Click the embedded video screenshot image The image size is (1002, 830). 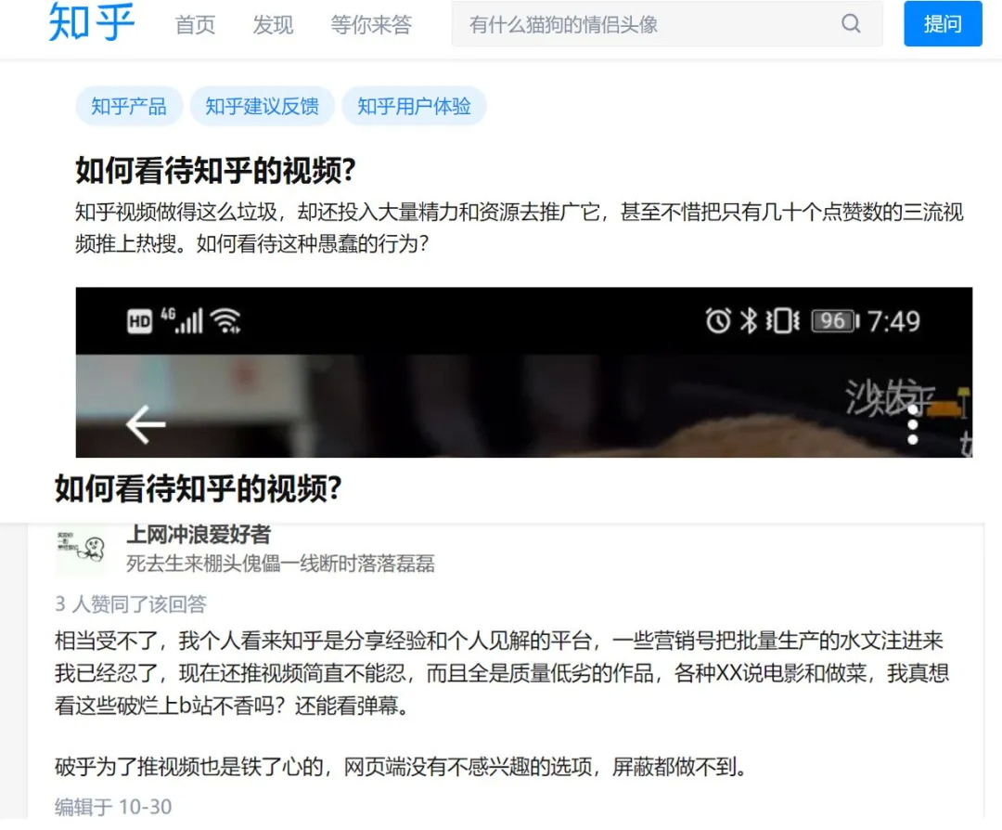point(524,372)
